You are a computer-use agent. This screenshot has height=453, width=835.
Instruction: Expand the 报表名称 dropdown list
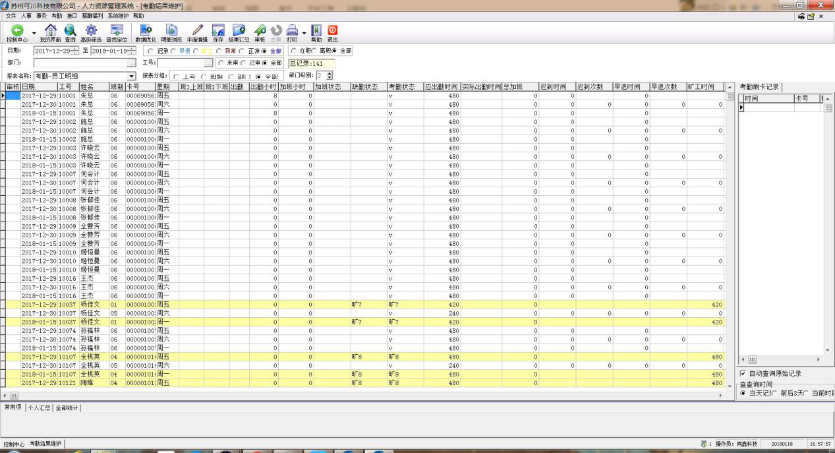[131, 76]
